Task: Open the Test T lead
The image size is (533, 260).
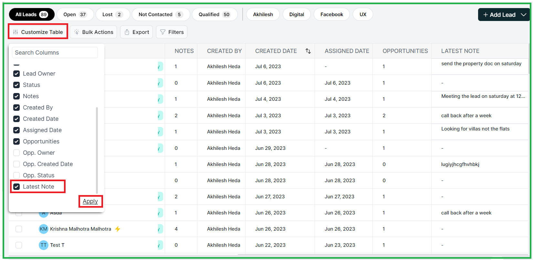Action: tap(57, 245)
